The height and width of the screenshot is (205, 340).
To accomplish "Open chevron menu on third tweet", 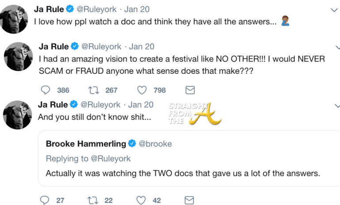I will tap(336, 106).
